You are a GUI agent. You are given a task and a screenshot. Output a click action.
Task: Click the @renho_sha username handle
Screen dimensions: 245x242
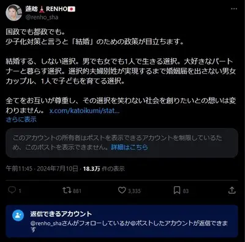(42, 17)
